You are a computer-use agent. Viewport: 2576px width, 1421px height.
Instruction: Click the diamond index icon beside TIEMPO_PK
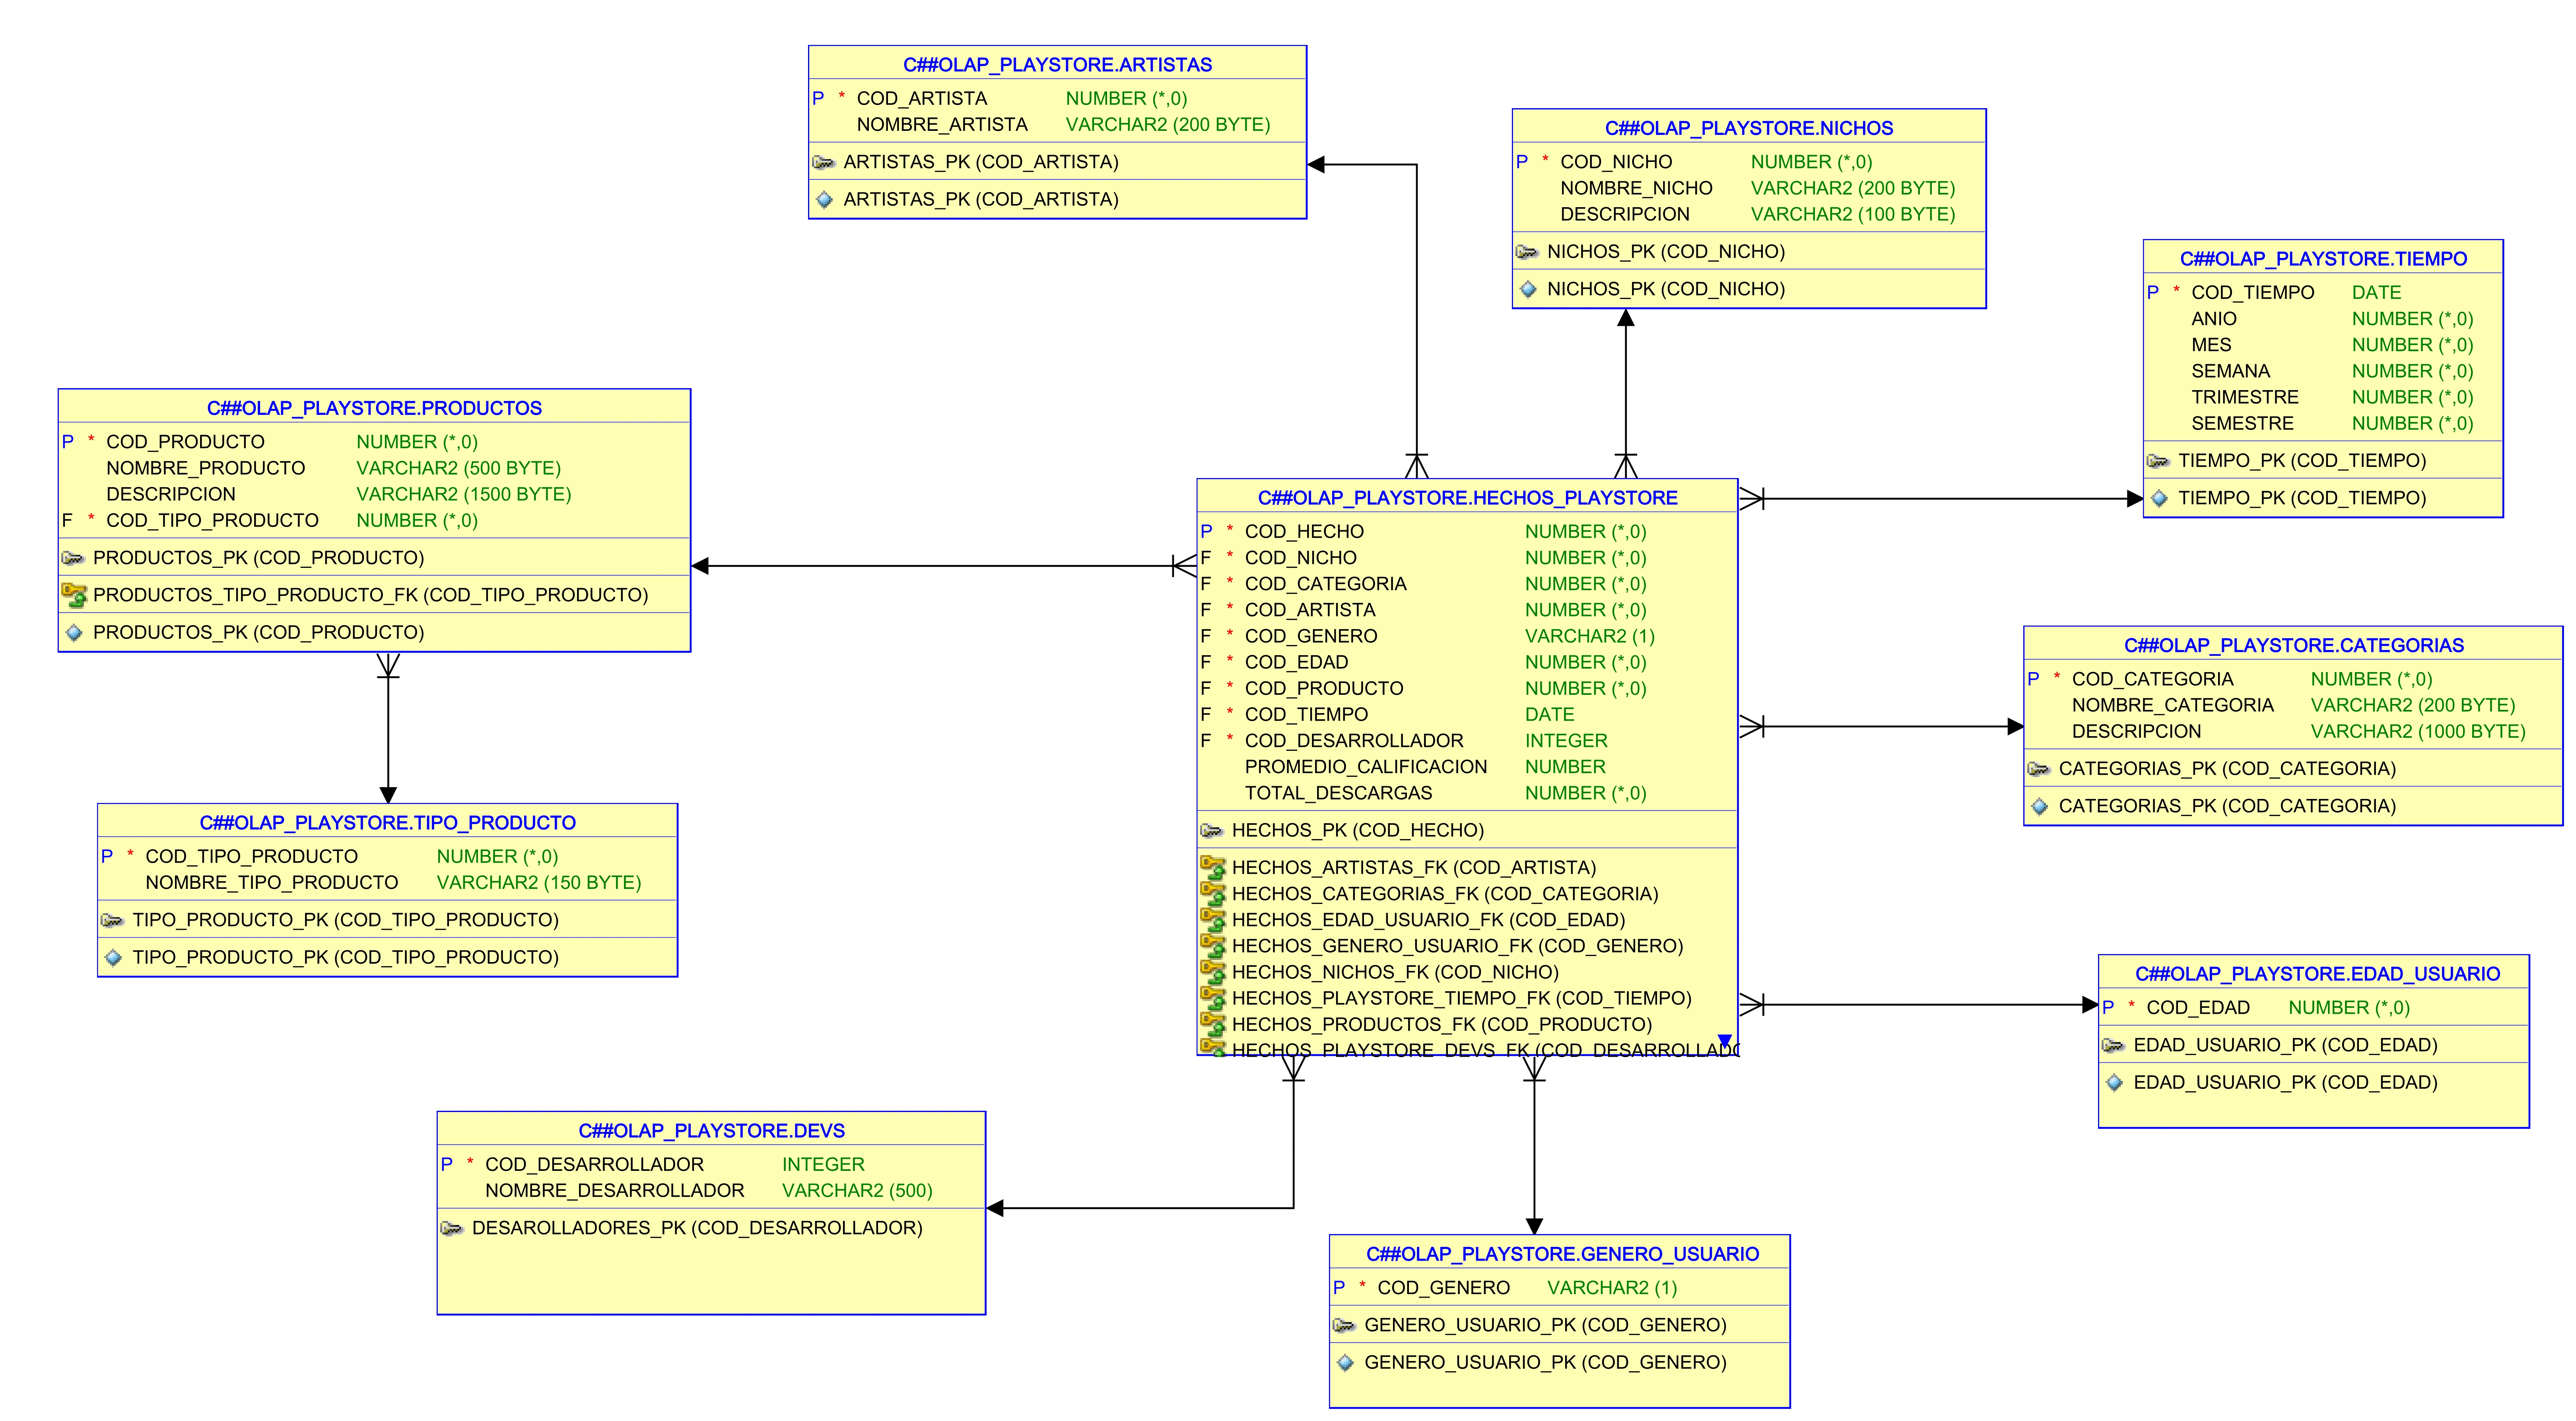pyautogui.click(x=2159, y=498)
